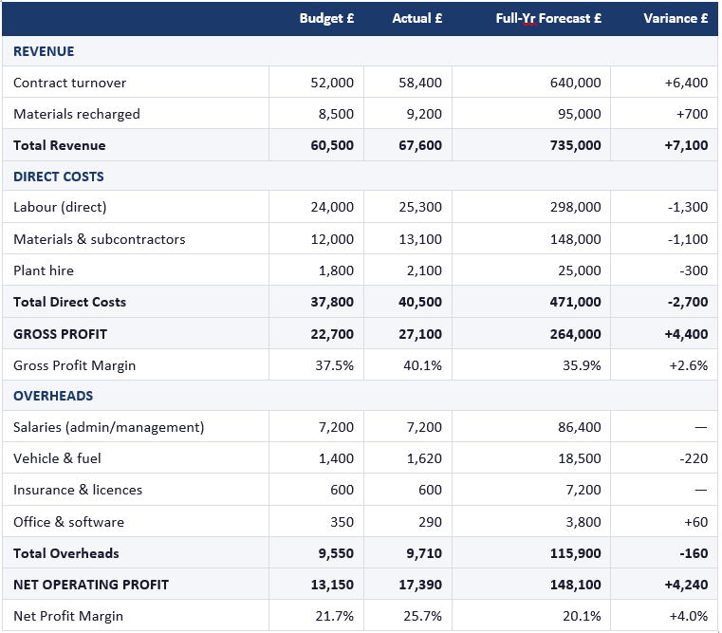Click the Contract turnover row label

click(x=69, y=83)
